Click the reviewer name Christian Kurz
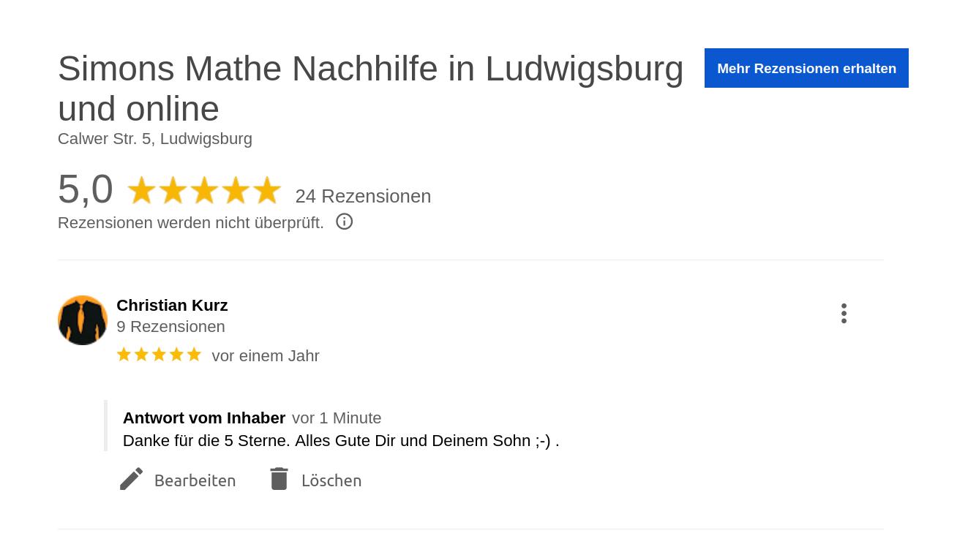The width and height of the screenshot is (968, 536). coord(172,305)
